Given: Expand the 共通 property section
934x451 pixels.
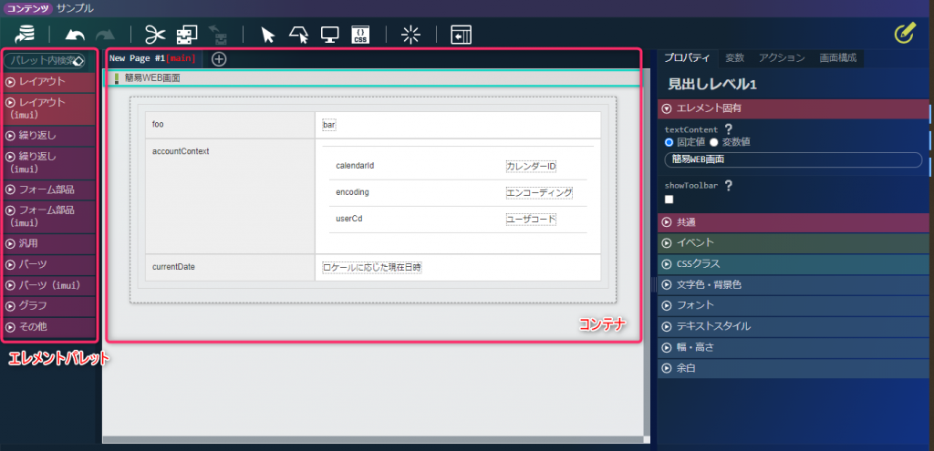Looking at the screenshot, I should [x=794, y=222].
